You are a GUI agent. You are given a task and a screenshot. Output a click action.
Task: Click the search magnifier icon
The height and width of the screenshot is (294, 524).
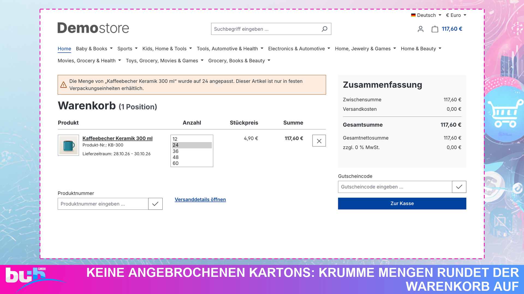tap(324, 29)
